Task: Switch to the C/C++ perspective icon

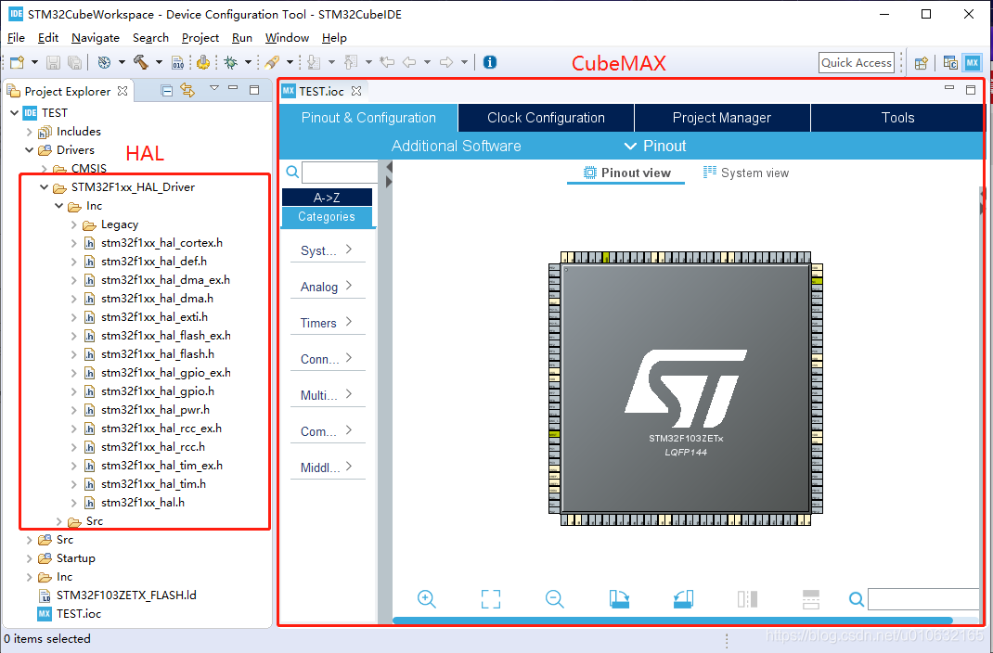Action: point(950,63)
